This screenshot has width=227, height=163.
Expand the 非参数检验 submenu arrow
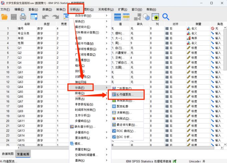pos(106,104)
